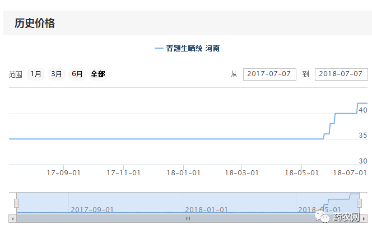Toggle the 青翘生晒统 河南 legend series

click(187, 48)
